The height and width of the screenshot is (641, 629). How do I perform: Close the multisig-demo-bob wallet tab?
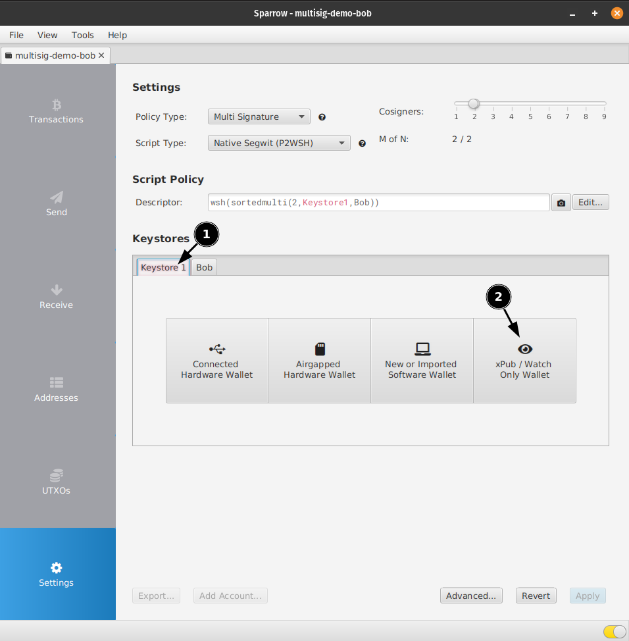(x=101, y=55)
